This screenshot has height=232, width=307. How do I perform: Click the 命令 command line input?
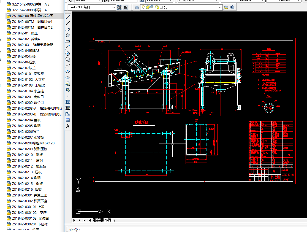[188, 230]
